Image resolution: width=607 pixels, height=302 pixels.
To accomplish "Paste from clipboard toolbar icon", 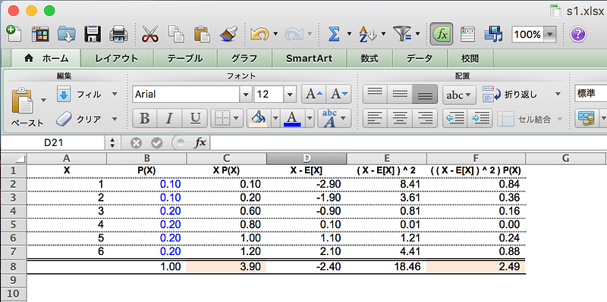I will (202, 34).
